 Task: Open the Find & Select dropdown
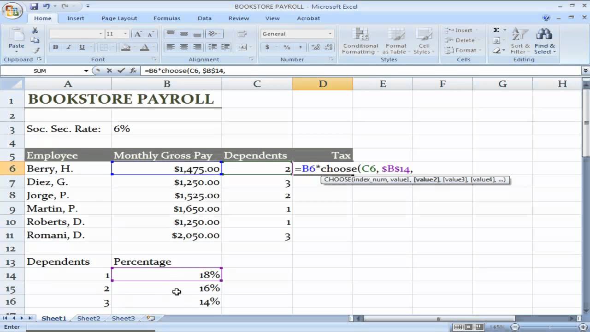point(545,41)
